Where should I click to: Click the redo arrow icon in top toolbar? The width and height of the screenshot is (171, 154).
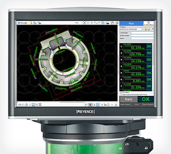(99, 23)
